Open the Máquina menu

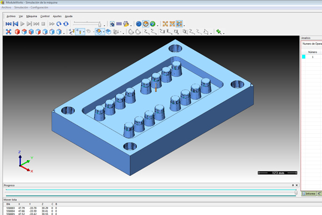coord(32,16)
